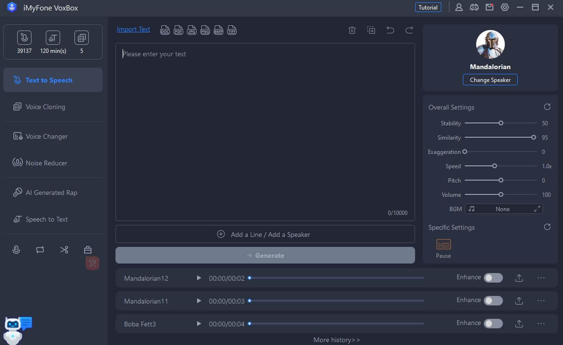Click the Change Speaker button
This screenshot has height=345, width=563.
pyautogui.click(x=490, y=80)
